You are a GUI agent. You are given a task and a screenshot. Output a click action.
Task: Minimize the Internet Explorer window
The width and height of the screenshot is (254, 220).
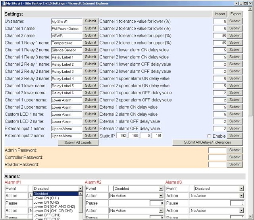click(241, 3)
